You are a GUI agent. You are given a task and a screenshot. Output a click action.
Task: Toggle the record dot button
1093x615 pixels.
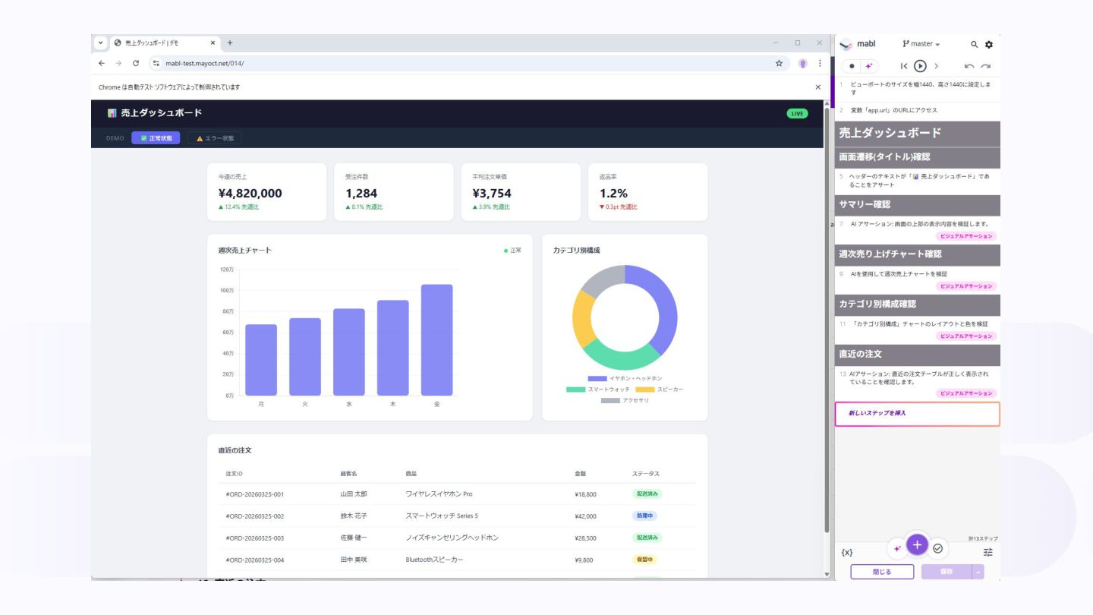[852, 67]
